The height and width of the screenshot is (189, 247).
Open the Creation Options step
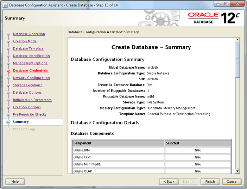coord(27,107)
